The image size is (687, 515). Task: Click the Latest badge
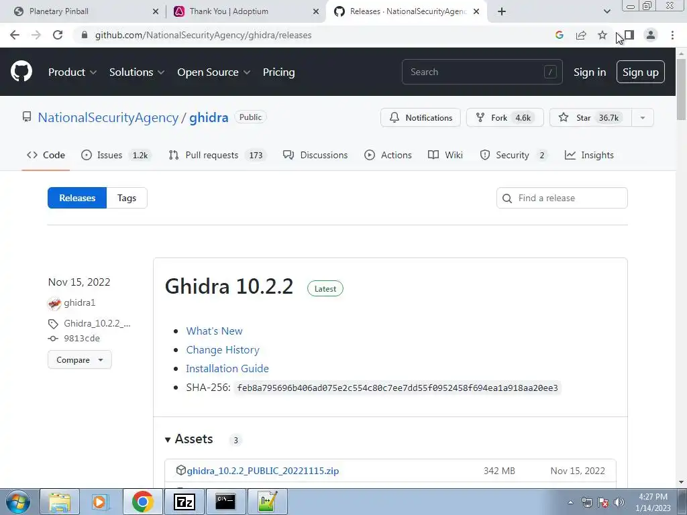(x=325, y=288)
